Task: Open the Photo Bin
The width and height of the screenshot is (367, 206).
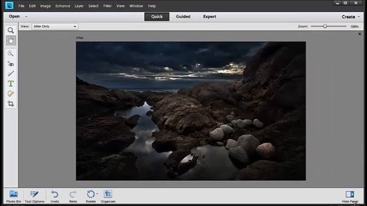Action: pyautogui.click(x=14, y=196)
